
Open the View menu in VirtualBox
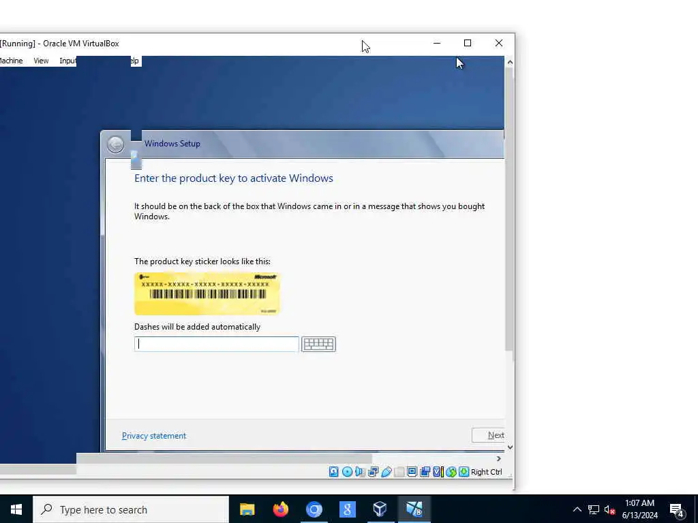click(41, 61)
